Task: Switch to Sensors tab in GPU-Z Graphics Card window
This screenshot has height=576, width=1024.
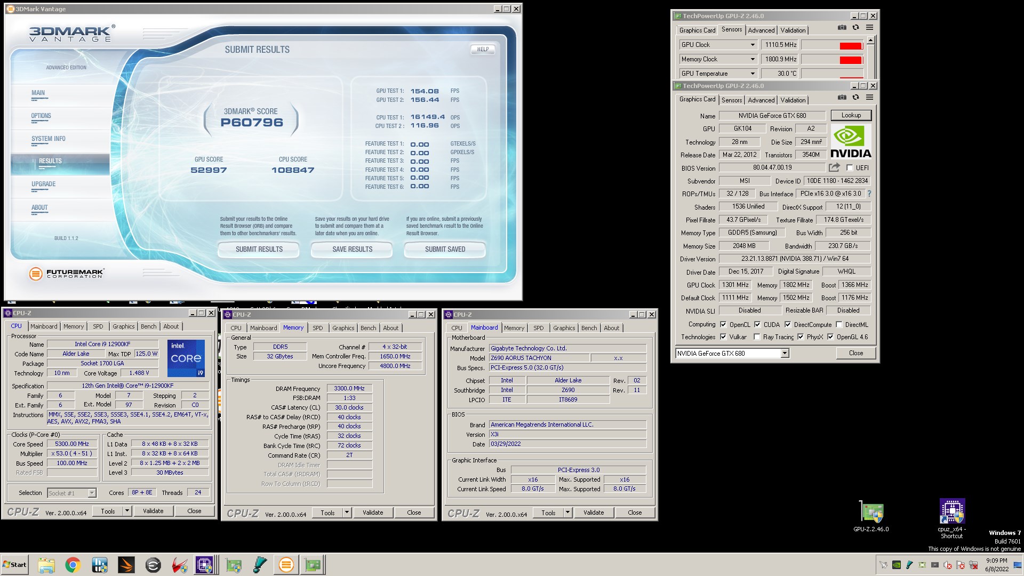Action: 732,100
